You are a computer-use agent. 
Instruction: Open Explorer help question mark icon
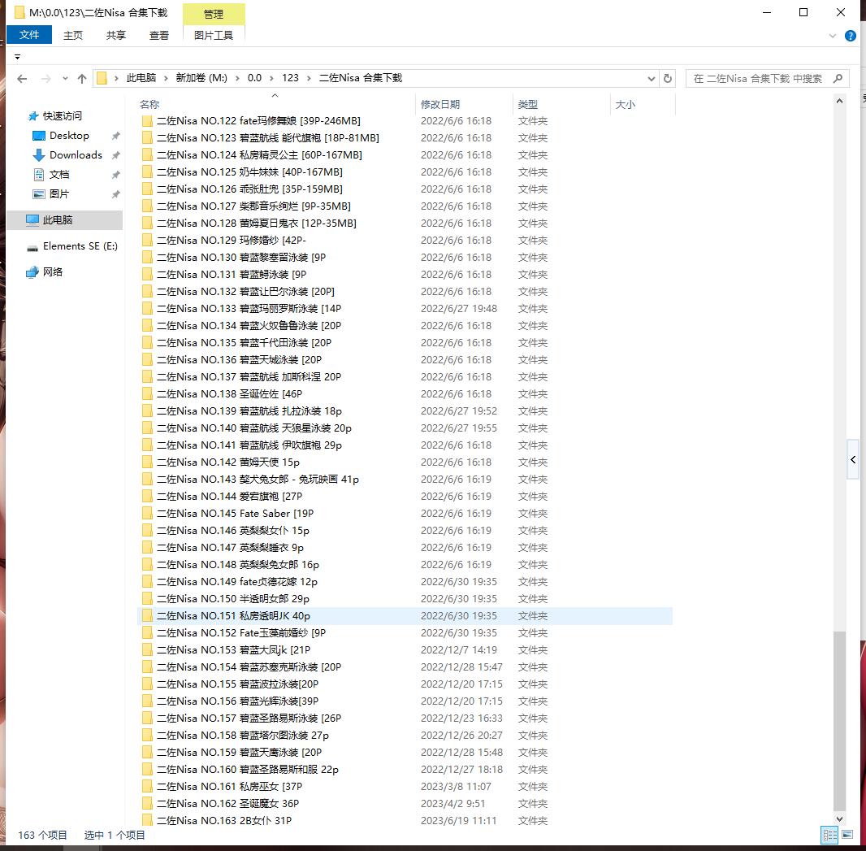(851, 36)
